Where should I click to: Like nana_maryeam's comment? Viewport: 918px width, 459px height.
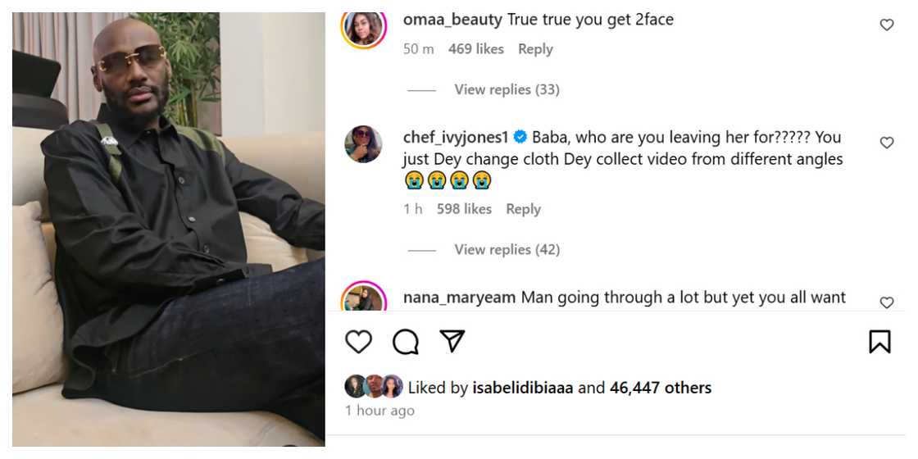(886, 302)
